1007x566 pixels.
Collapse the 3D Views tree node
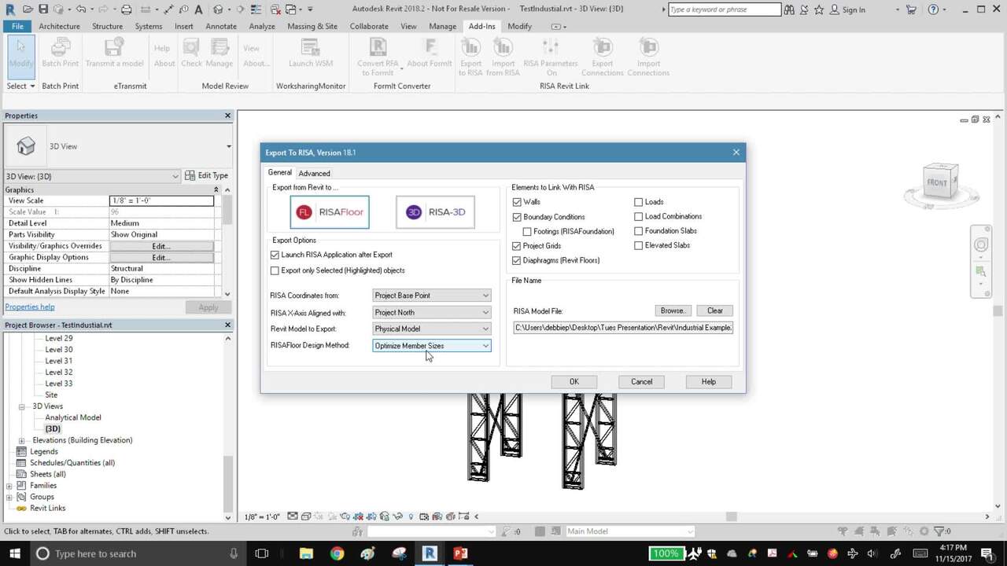[x=22, y=406]
